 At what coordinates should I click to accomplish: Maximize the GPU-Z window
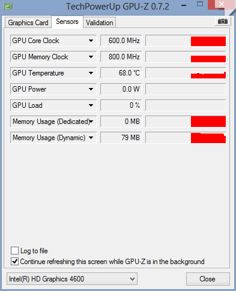[x=200, y=4]
